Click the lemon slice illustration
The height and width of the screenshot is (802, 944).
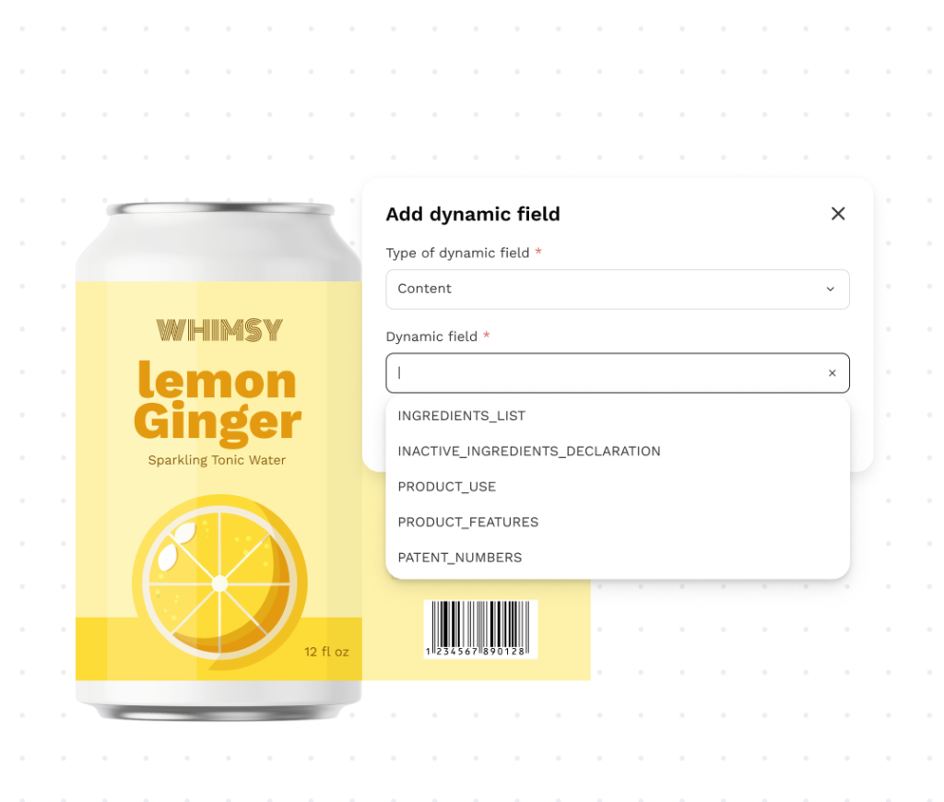click(219, 583)
